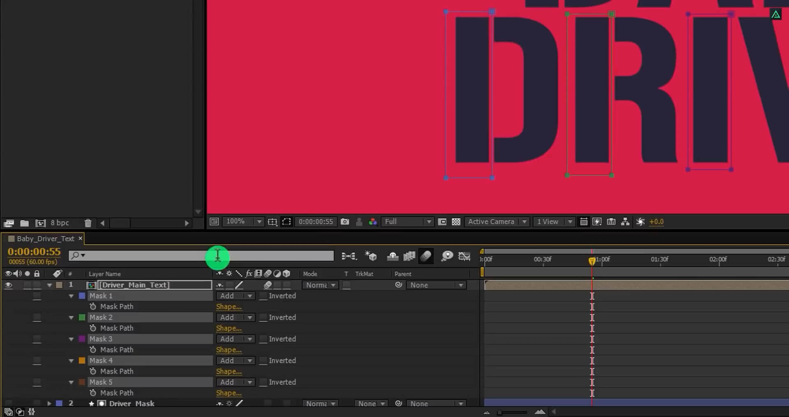Lock Mask 1 with its lock box
The image size is (789, 417).
[x=37, y=296]
